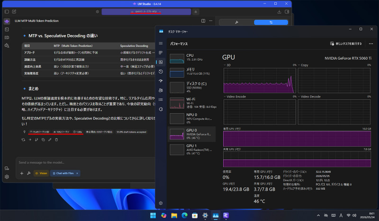Toggle the Vision chip in message box

click(41, 173)
